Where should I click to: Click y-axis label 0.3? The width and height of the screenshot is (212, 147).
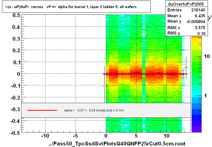[x=16, y=39]
